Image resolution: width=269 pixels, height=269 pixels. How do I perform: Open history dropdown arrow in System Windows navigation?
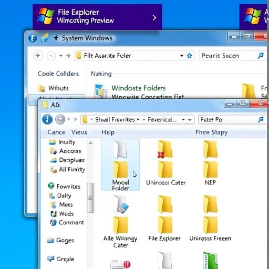tap(61, 56)
